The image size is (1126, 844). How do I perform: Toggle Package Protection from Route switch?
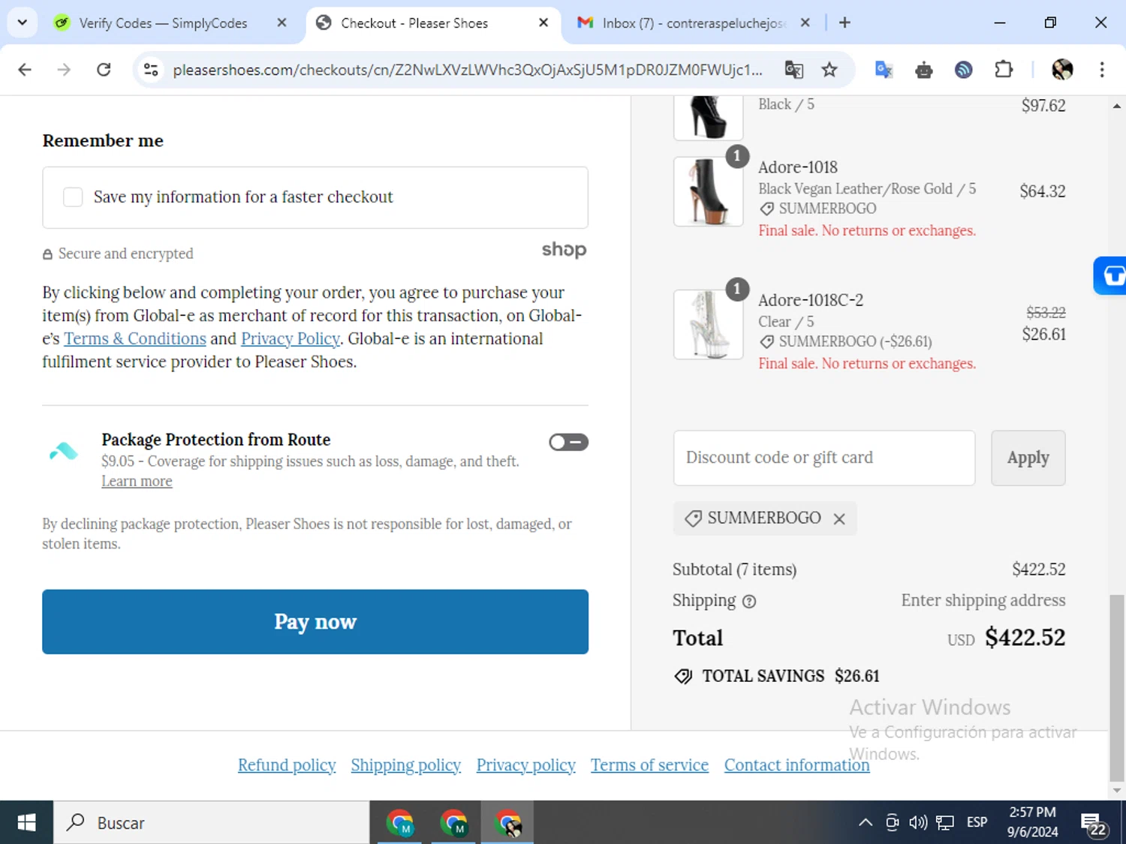point(568,442)
